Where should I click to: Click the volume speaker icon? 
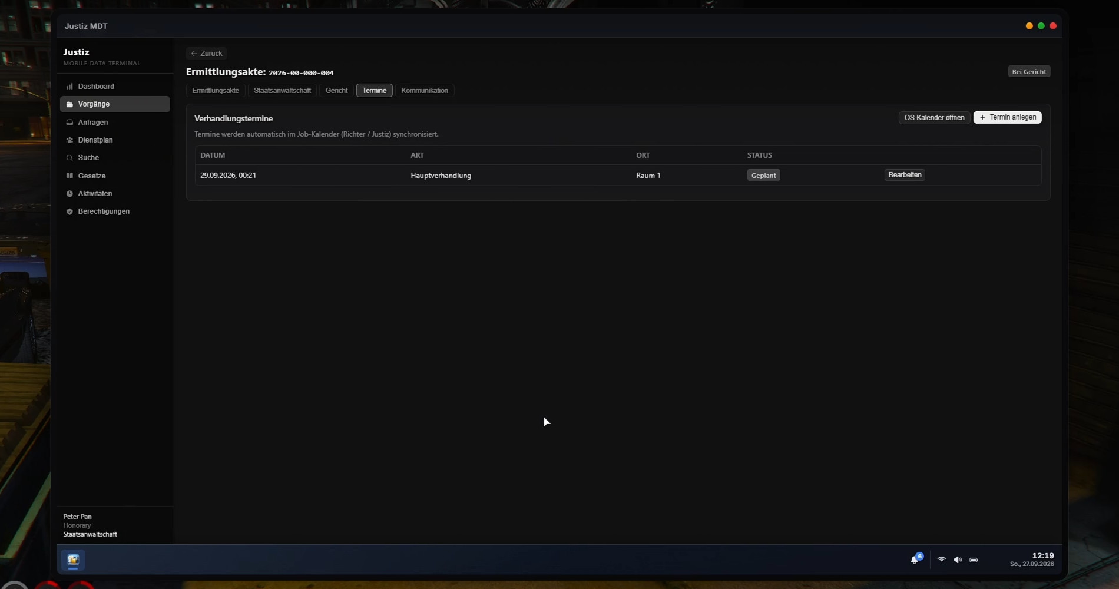point(958,560)
